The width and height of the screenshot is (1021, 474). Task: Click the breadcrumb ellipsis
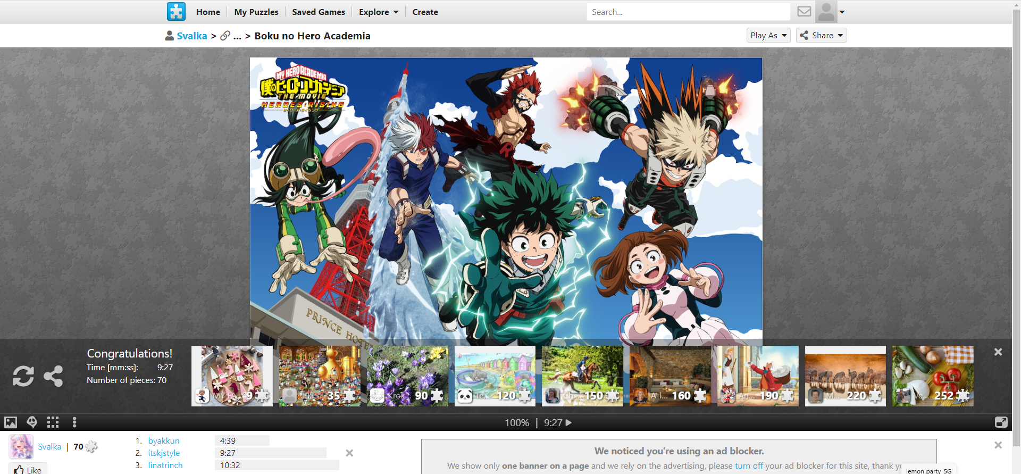[237, 36]
